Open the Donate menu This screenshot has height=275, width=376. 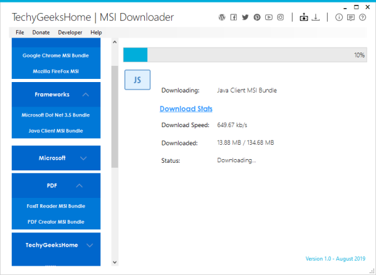pos(41,33)
